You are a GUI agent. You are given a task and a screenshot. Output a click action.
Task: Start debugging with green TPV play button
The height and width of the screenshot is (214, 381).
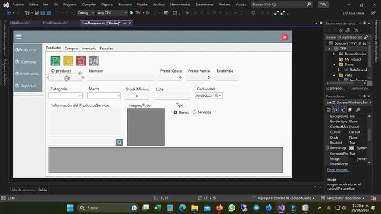135,13
